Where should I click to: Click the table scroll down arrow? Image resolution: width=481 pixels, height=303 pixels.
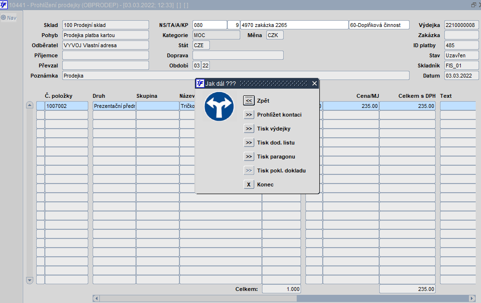coord(29,280)
